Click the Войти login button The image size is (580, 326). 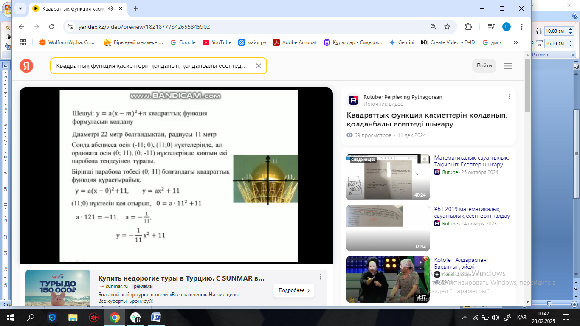tap(484, 66)
